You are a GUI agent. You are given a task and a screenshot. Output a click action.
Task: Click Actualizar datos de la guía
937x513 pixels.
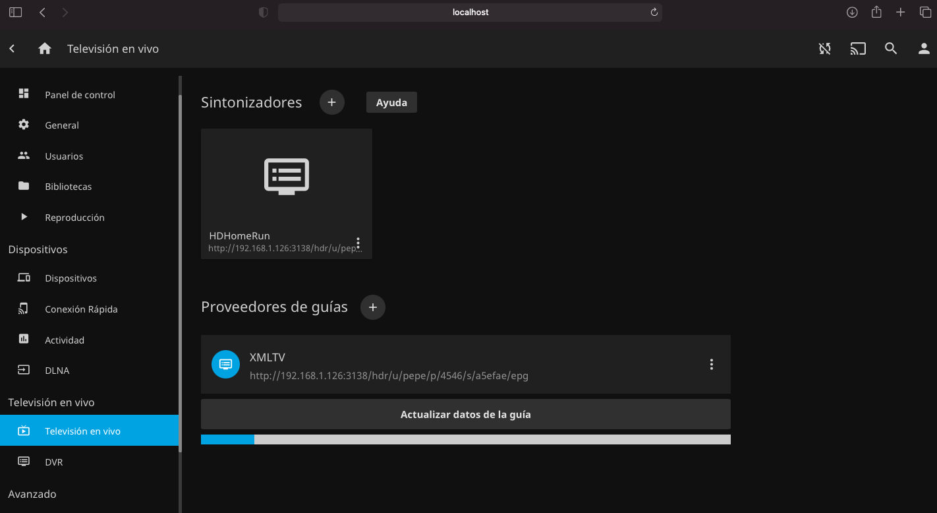click(x=465, y=415)
